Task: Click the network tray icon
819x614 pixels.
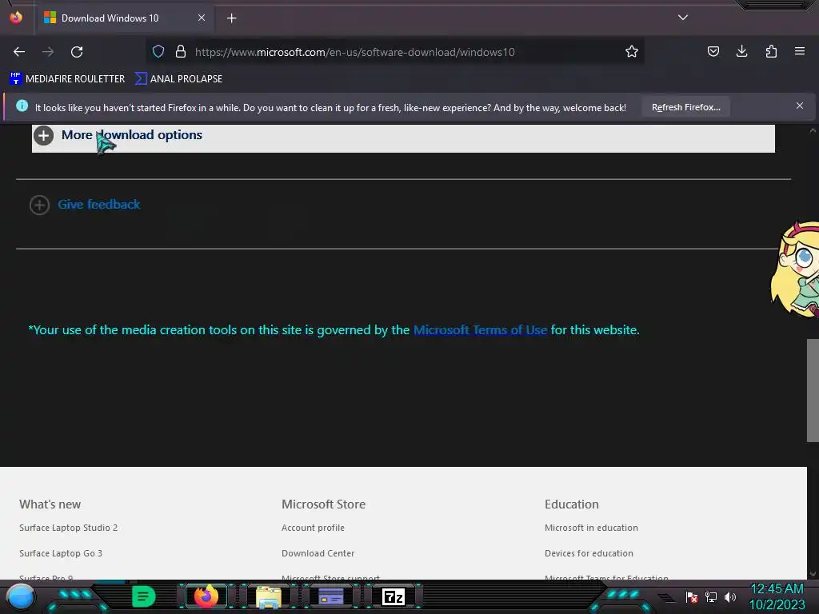Action: pyautogui.click(x=711, y=596)
